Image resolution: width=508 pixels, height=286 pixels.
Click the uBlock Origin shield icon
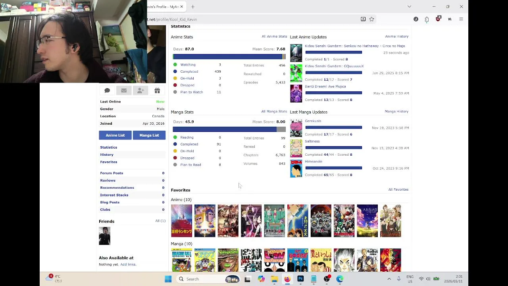438,19
